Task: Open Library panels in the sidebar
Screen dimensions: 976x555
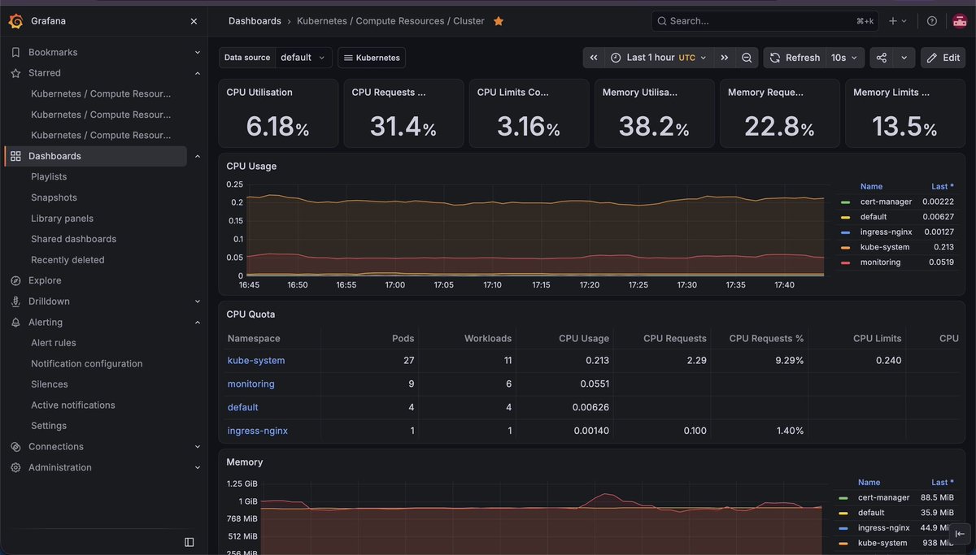Action: click(x=62, y=219)
